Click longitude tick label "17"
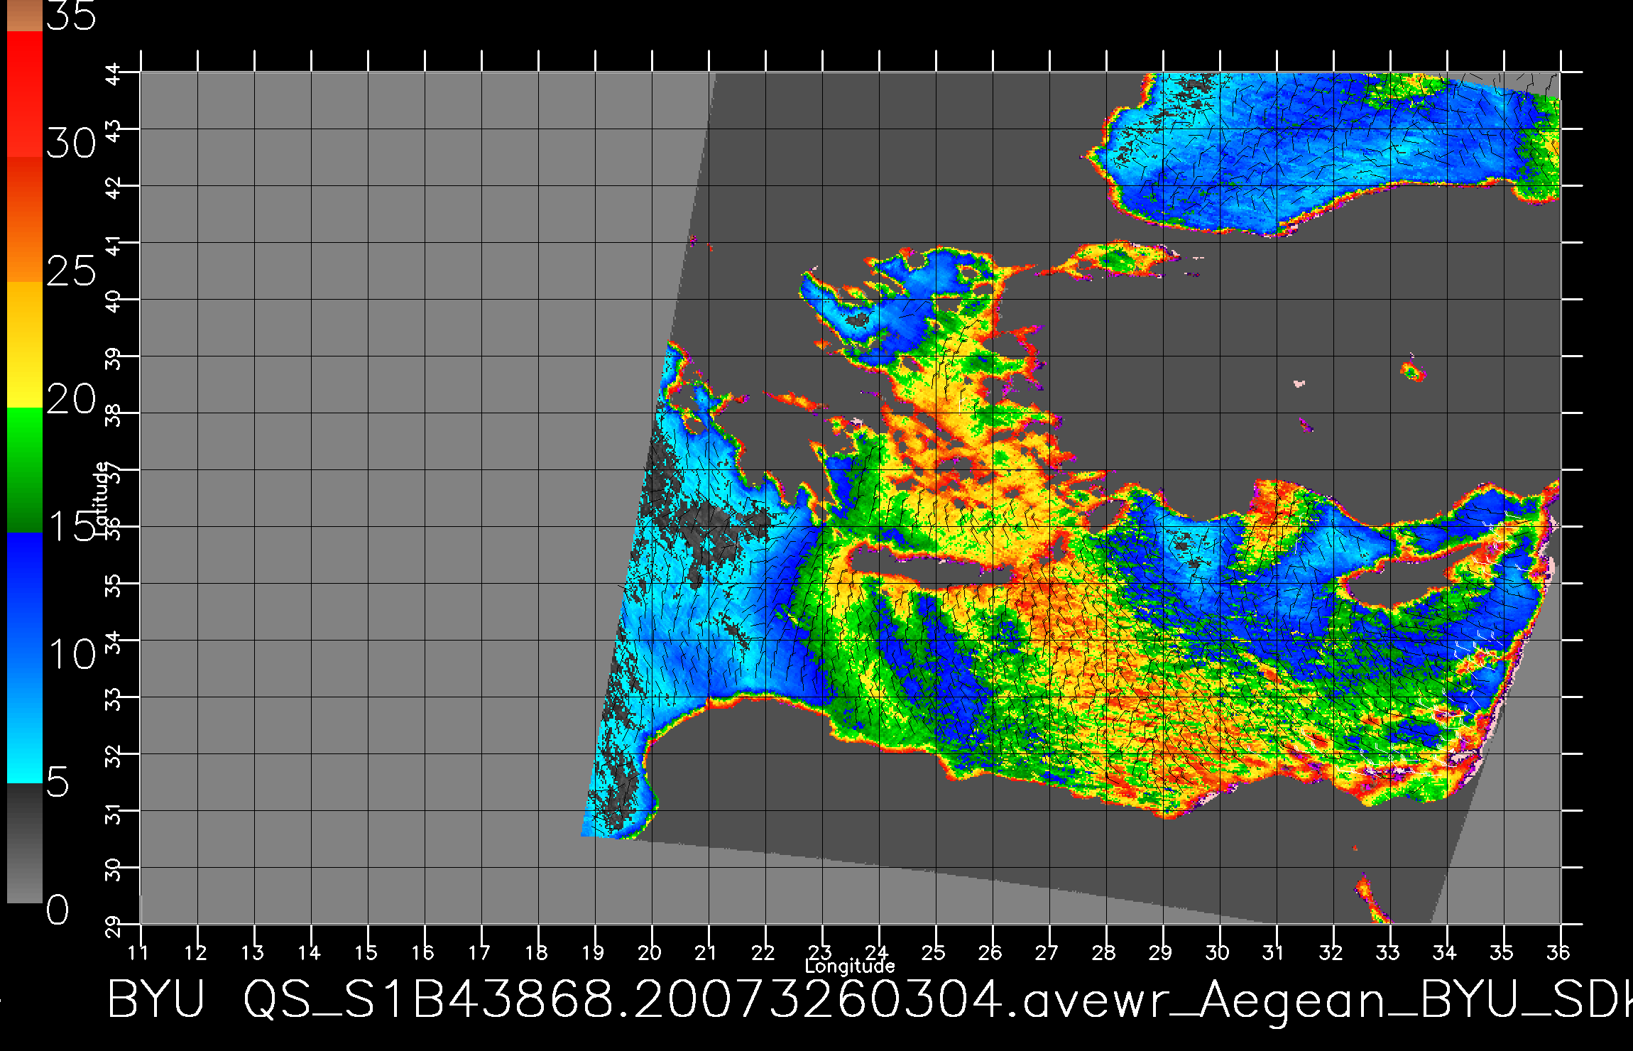The image size is (1633, 1051). [x=479, y=952]
